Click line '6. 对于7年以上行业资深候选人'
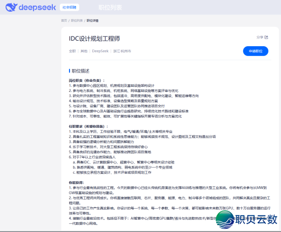 (x=92, y=157)
